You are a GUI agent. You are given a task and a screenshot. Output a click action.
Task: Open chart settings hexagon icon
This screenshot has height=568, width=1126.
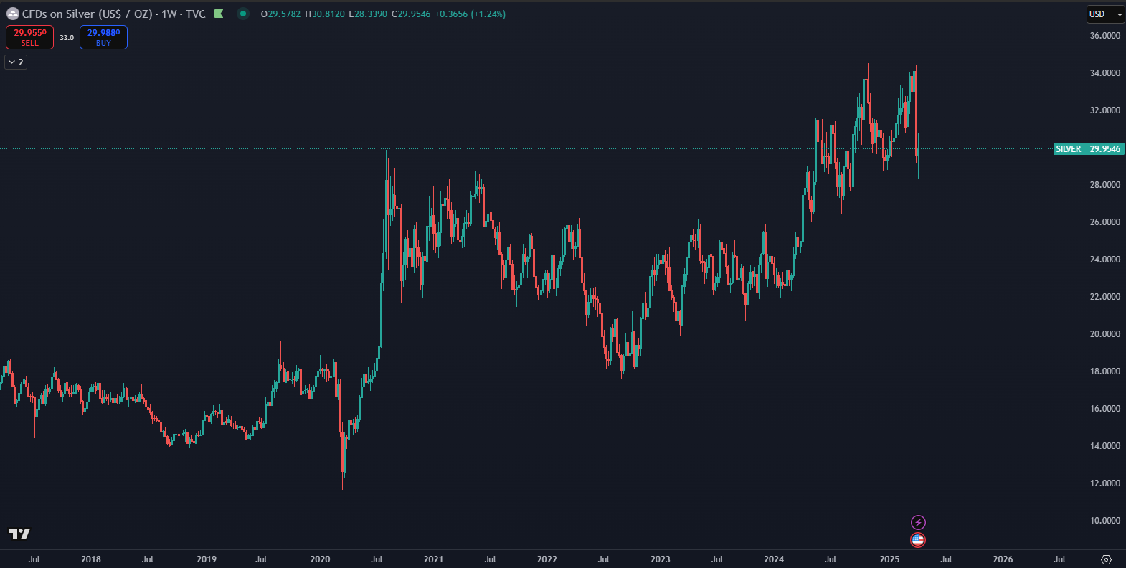[1106, 559]
